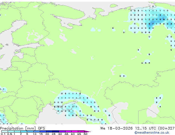
Task: Click the 2–5 mm legend color segment
Action: pyautogui.click(x=24, y=131)
